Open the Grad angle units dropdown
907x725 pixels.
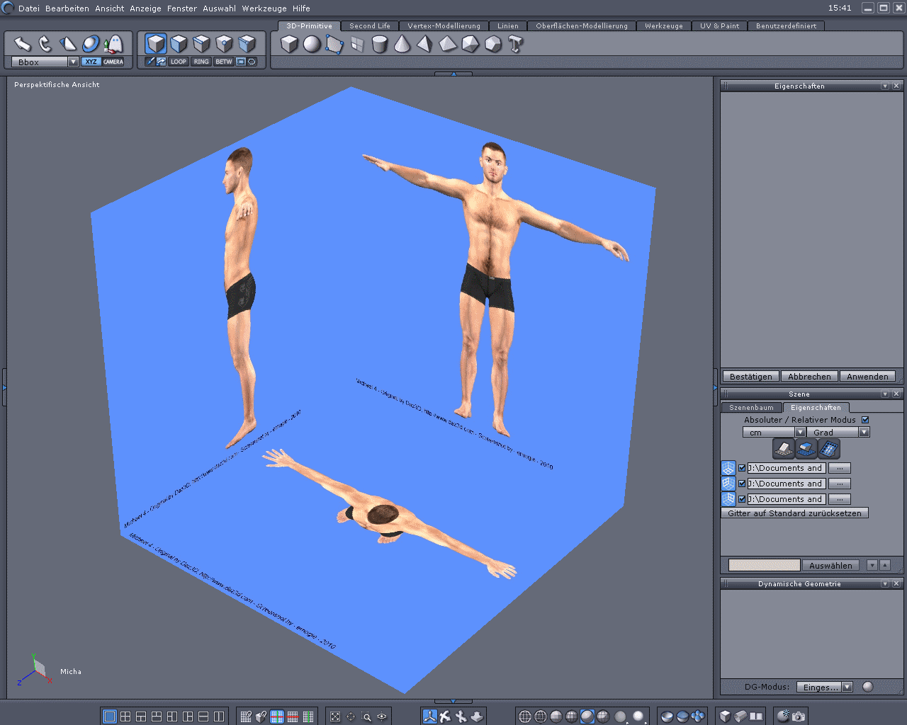pyautogui.click(x=864, y=432)
